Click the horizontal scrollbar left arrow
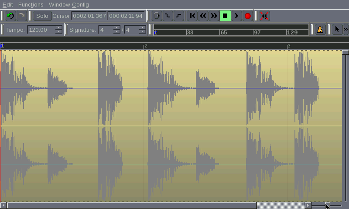Screen dimensions: 349x209 click(3, 206)
